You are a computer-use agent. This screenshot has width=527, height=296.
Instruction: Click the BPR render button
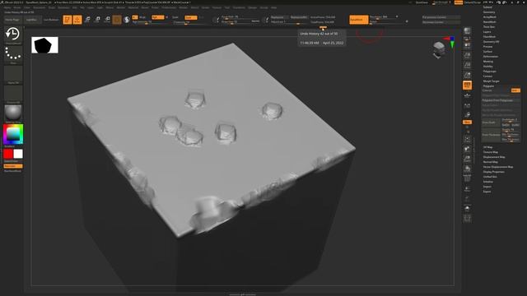tap(467, 32)
